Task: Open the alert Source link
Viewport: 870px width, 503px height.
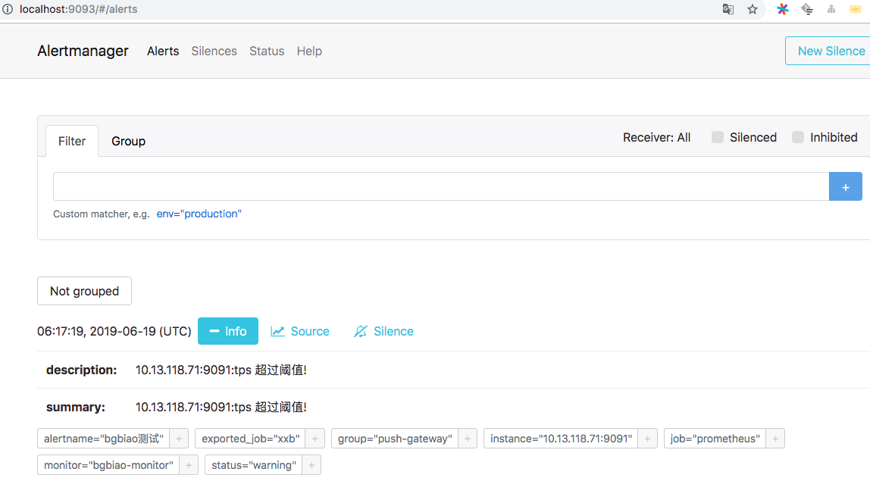Action: [300, 332]
